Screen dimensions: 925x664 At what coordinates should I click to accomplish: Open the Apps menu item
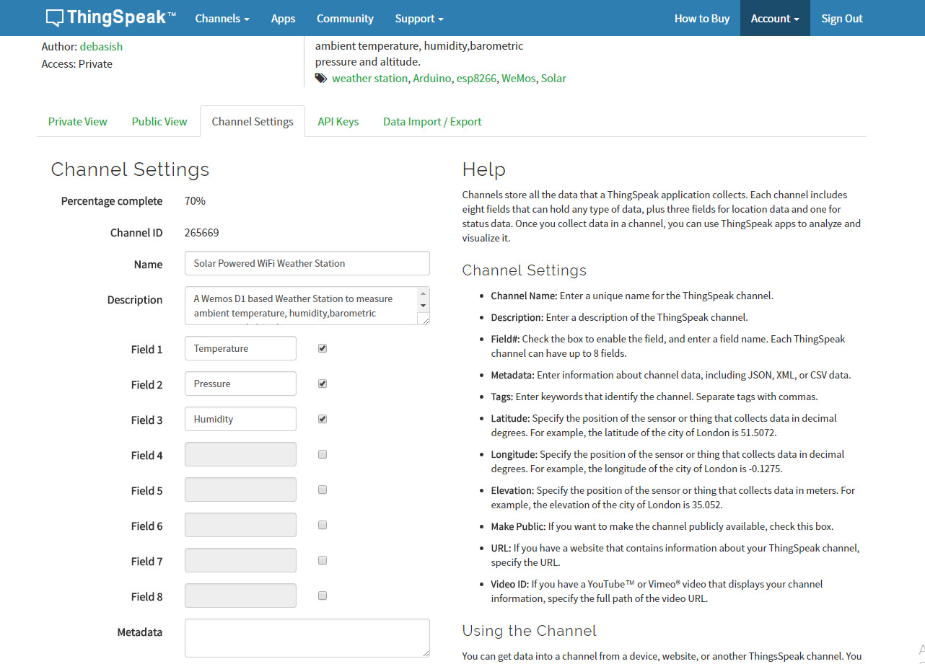click(283, 19)
